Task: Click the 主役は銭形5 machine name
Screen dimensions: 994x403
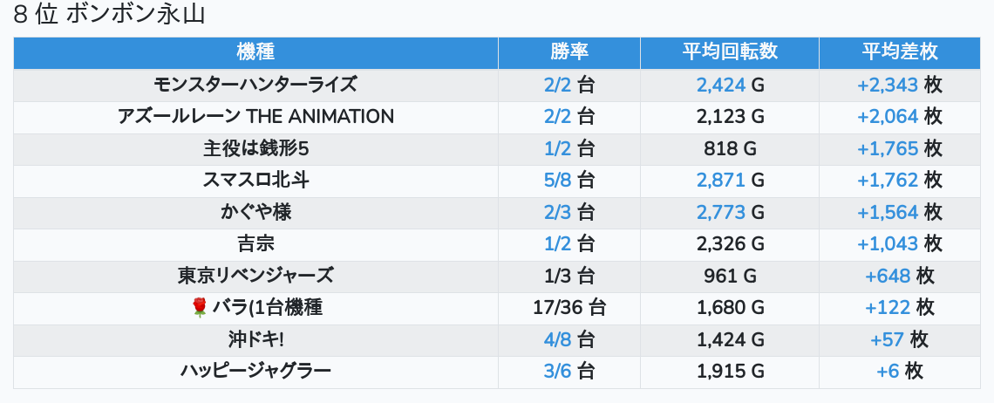Action: pos(255,148)
